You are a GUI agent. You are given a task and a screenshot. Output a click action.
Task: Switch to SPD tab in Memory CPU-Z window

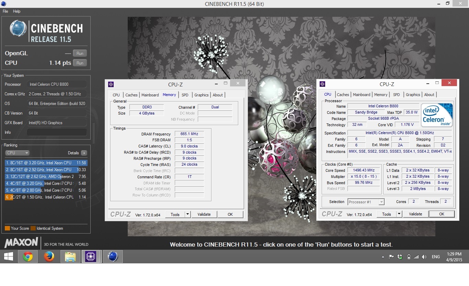[185, 95]
